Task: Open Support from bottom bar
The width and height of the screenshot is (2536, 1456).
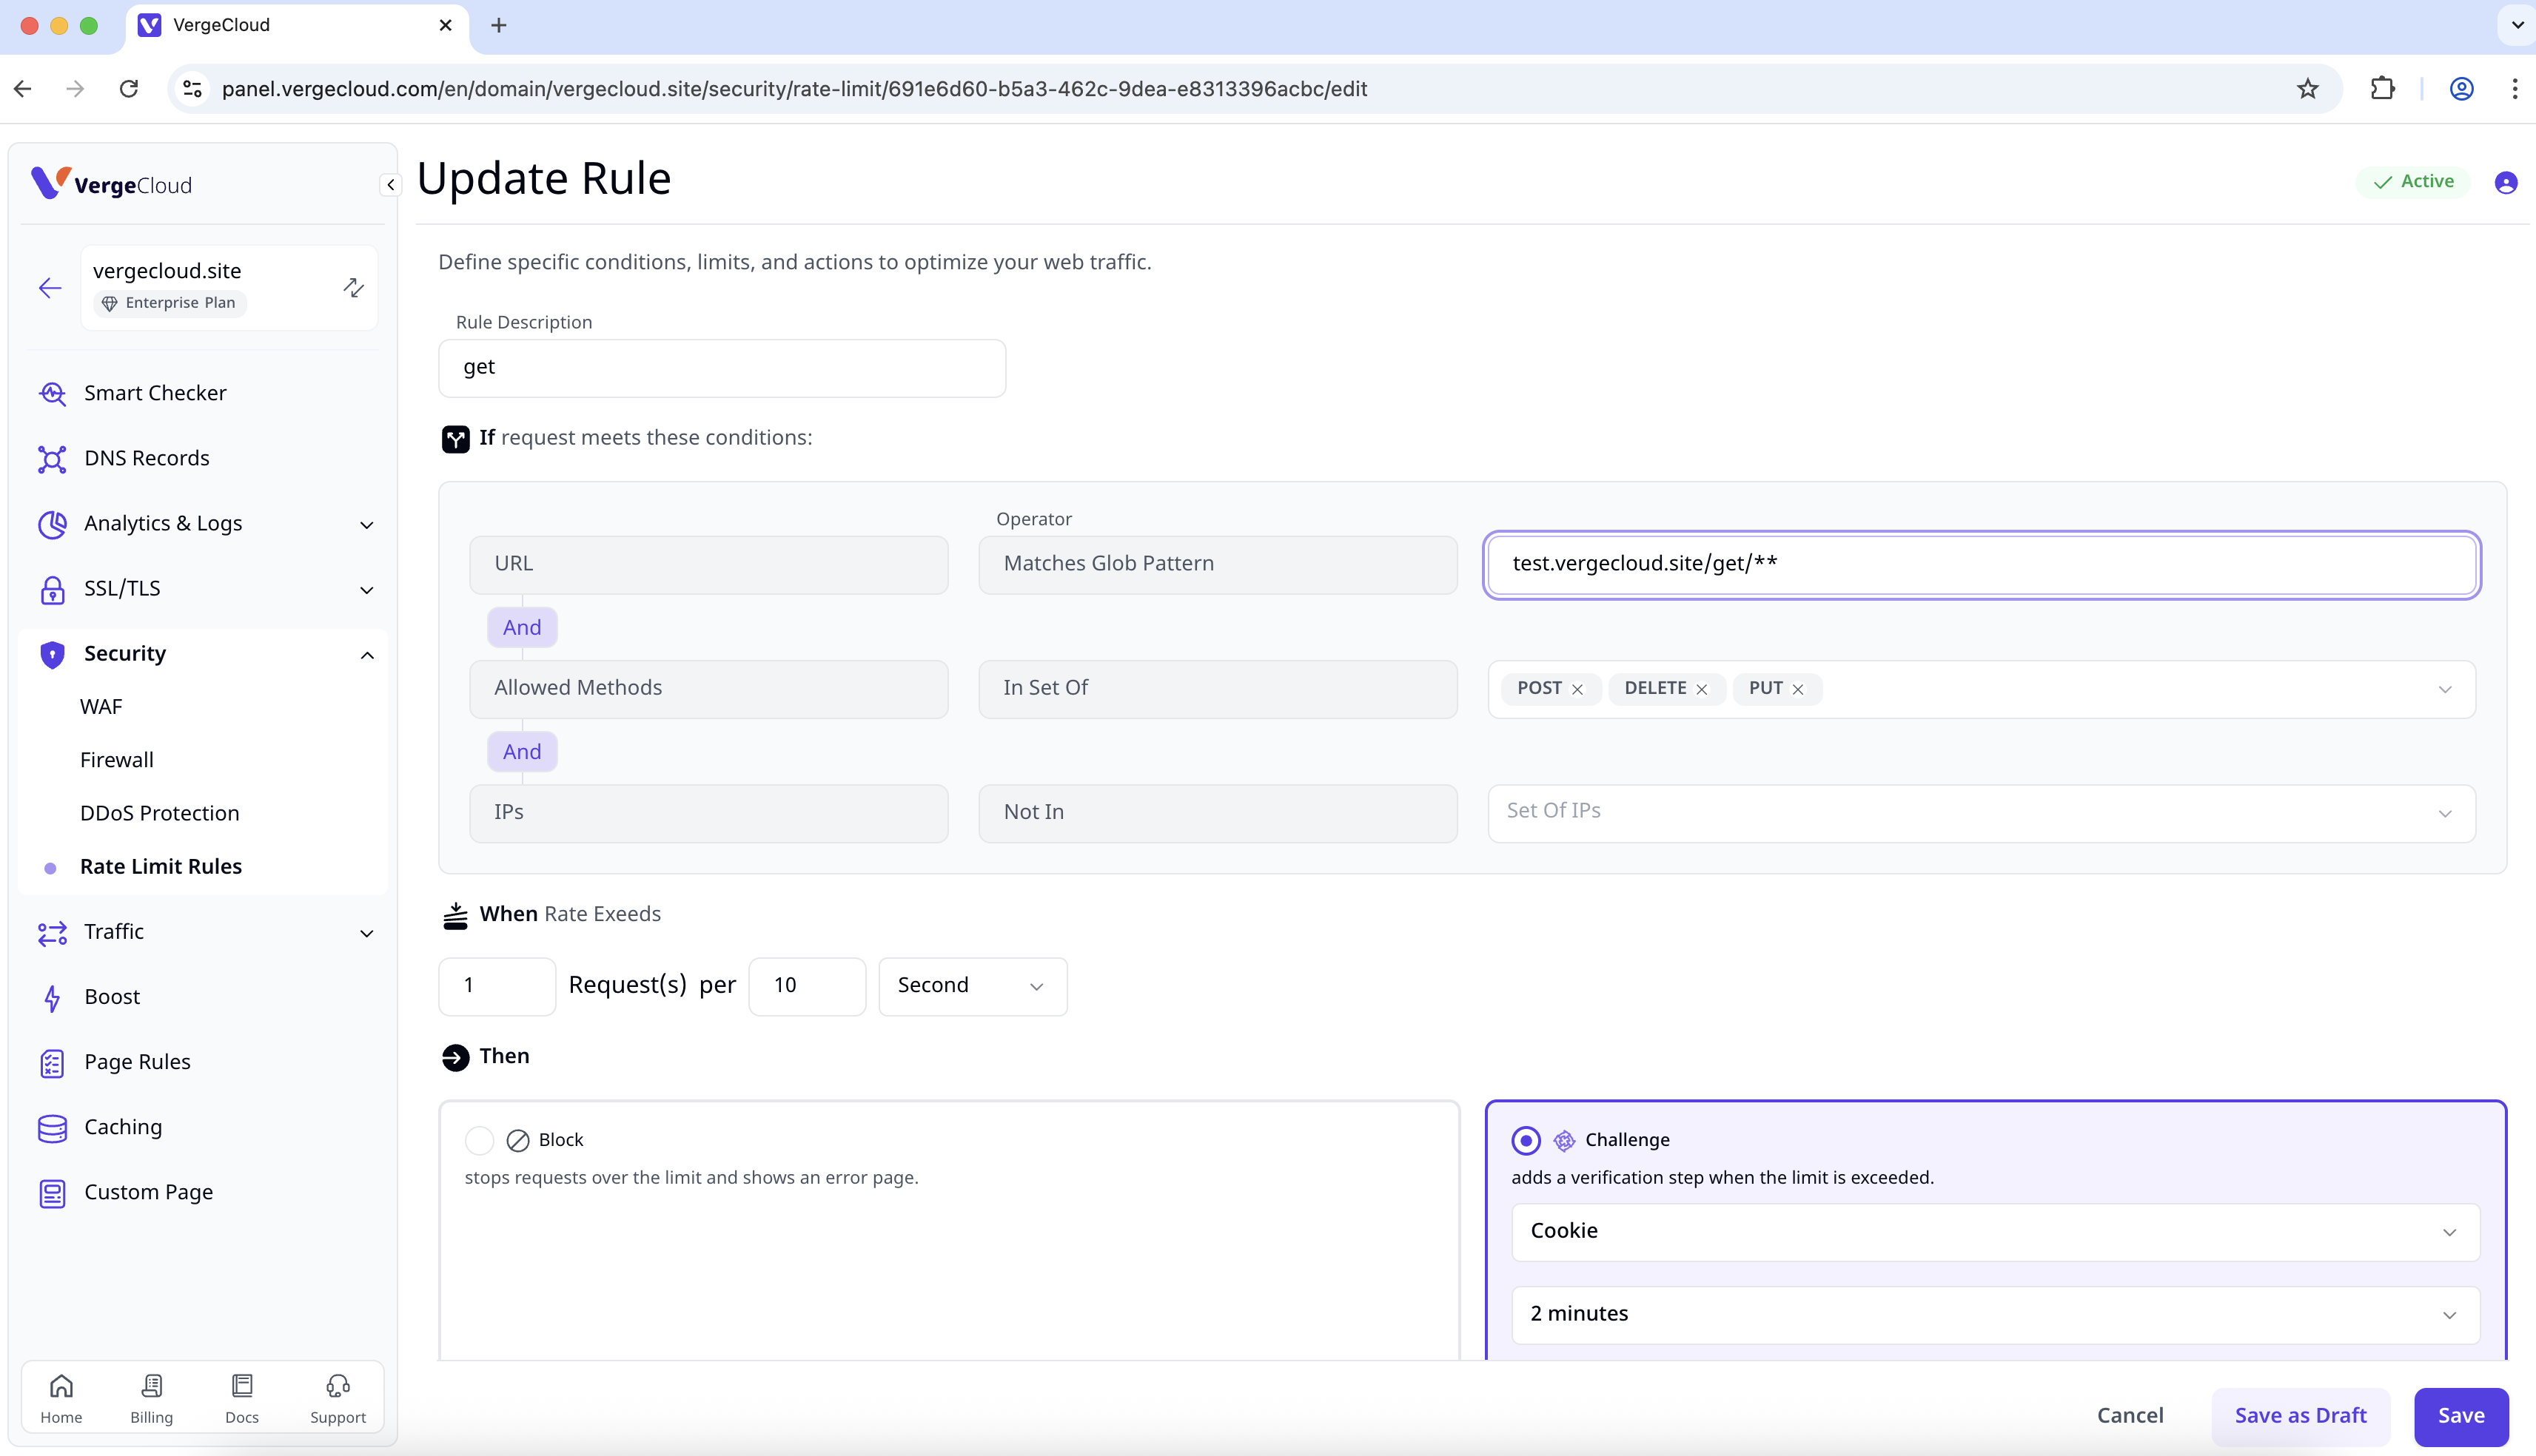Action: click(338, 1398)
